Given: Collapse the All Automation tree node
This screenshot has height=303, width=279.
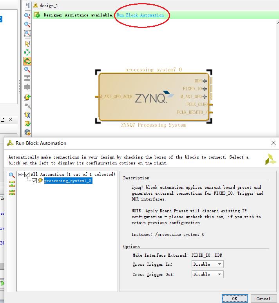Looking at the screenshot, I should [20, 174].
